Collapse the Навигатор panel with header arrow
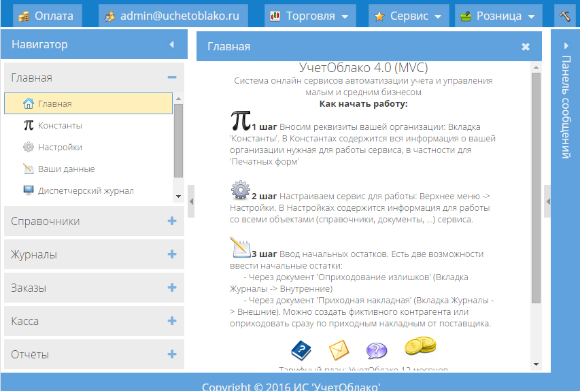 [x=171, y=44]
